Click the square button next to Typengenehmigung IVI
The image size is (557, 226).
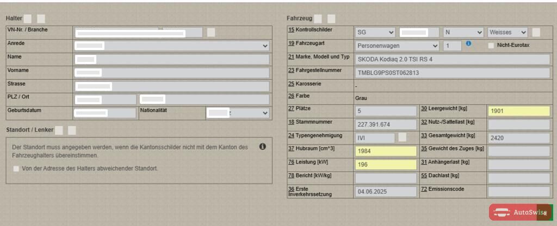point(402,137)
